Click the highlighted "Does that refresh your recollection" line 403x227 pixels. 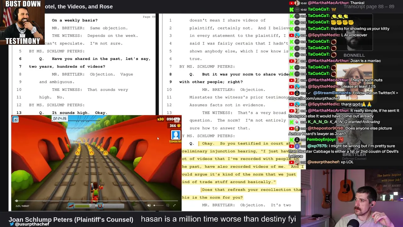(x=251, y=190)
